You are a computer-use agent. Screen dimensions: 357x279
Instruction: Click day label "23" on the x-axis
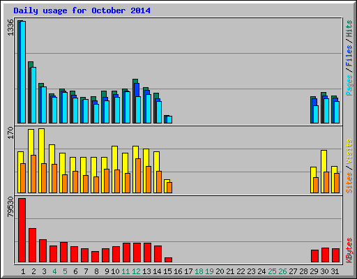click(251, 271)
